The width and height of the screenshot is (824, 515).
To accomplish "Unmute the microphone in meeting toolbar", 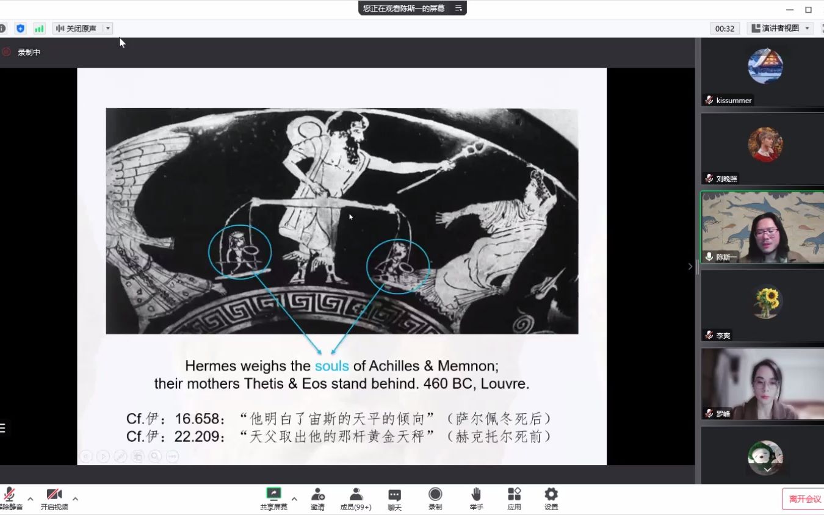I will click(10, 499).
